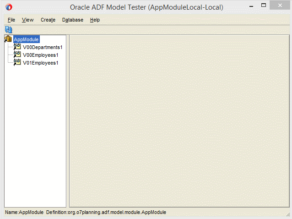Minimize the Model Tester window

click(251, 6)
